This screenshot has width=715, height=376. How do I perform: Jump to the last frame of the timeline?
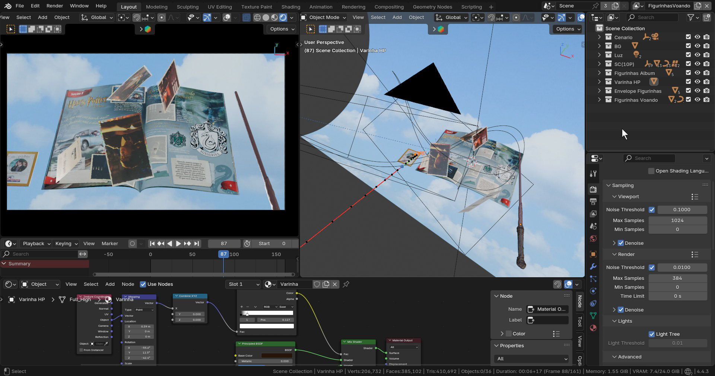pos(197,244)
